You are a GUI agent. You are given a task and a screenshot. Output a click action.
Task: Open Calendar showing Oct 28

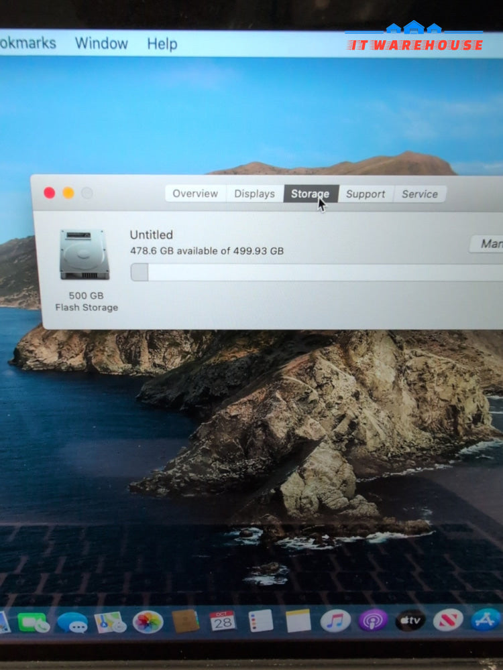pyautogui.click(x=223, y=620)
